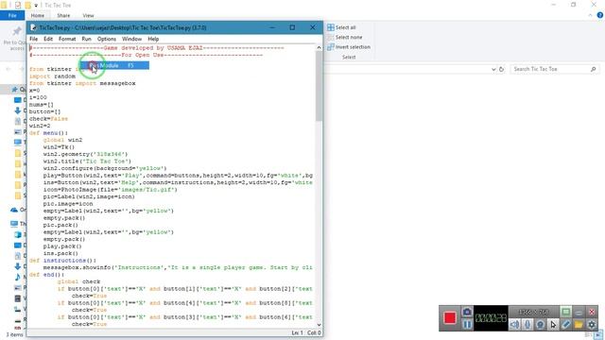Refresh the Explorer address bar
The height and width of the screenshot is (340, 605).
501,69
